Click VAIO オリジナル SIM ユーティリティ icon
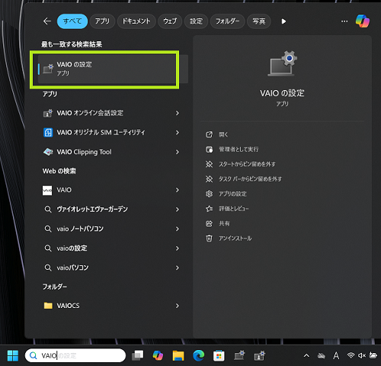This screenshot has height=366, width=381. coord(48,133)
